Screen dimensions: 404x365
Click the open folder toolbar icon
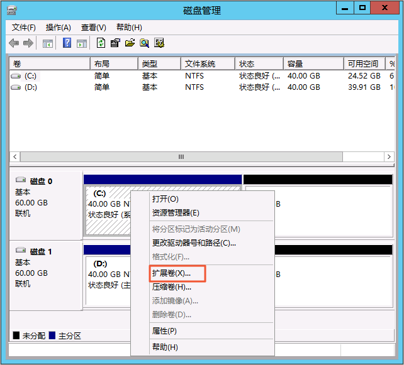(x=130, y=43)
